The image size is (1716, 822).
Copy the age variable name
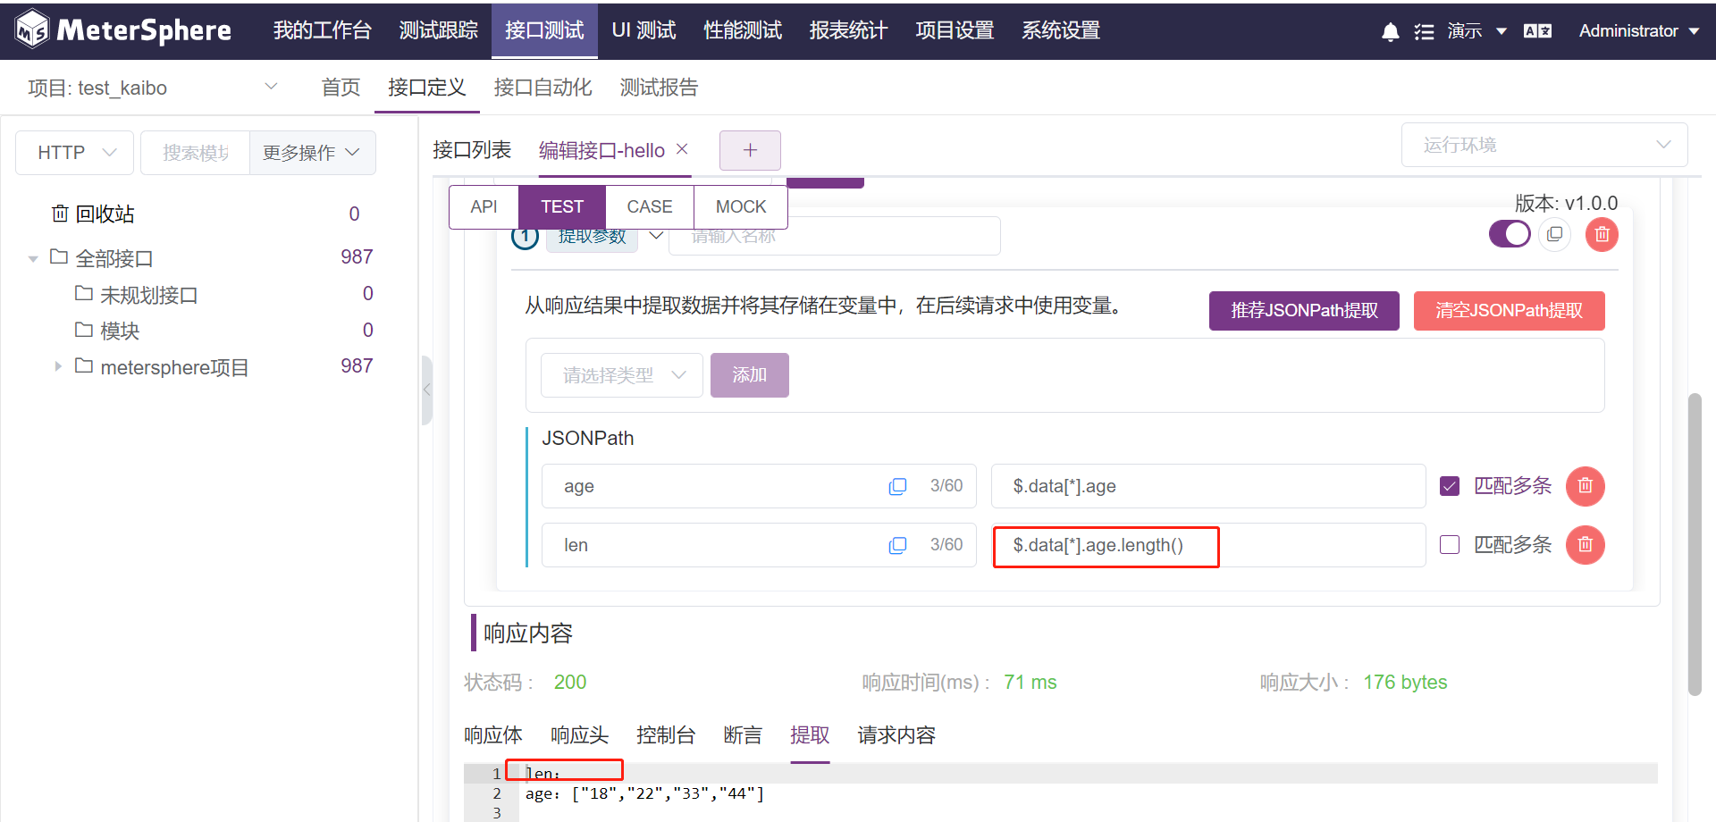pyautogui.click(x=897, y=486)
